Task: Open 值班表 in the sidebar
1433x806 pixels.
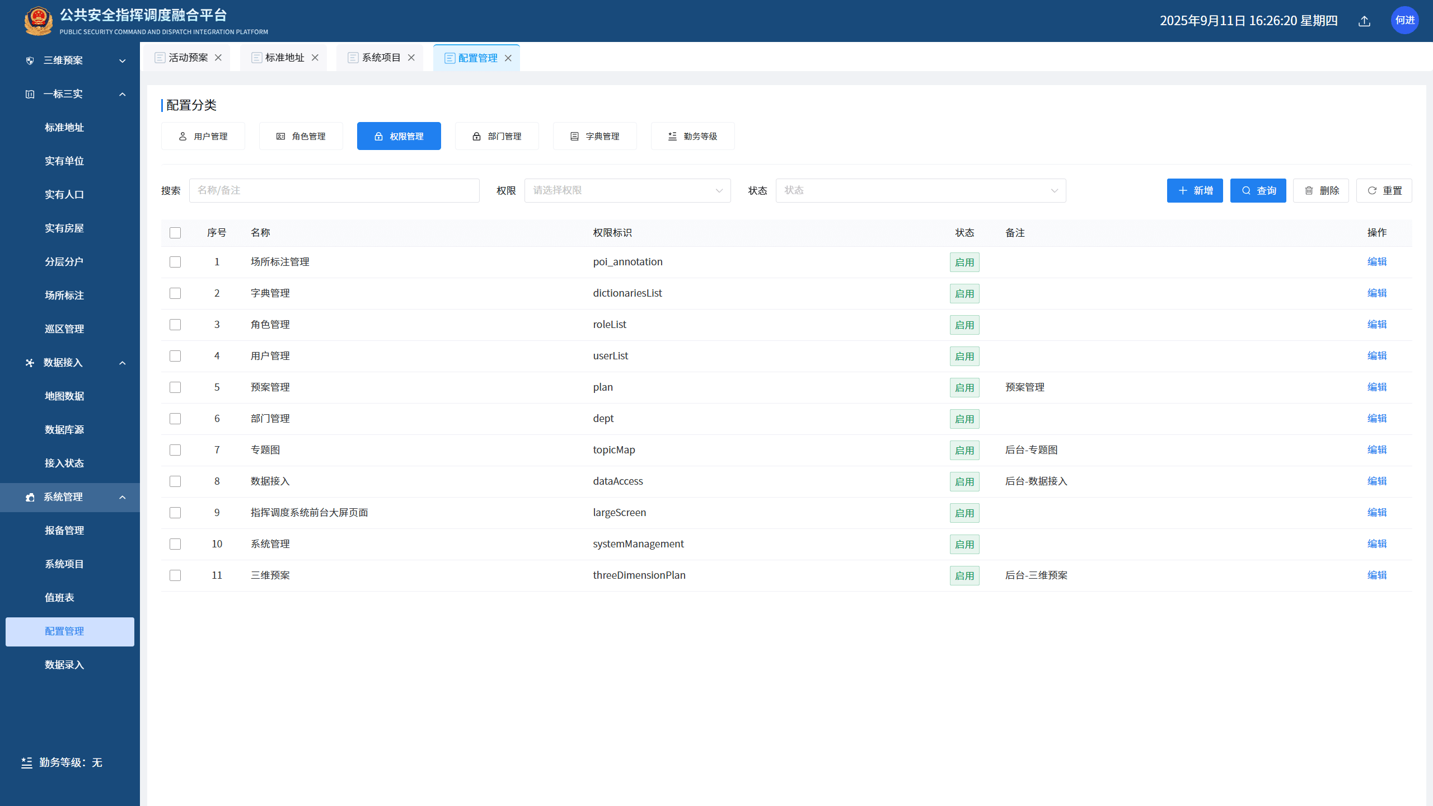Action: (59, 598)
